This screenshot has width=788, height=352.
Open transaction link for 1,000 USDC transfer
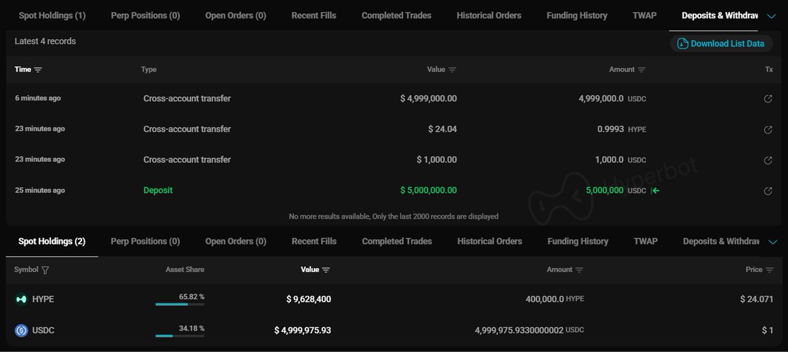(768, 160)
